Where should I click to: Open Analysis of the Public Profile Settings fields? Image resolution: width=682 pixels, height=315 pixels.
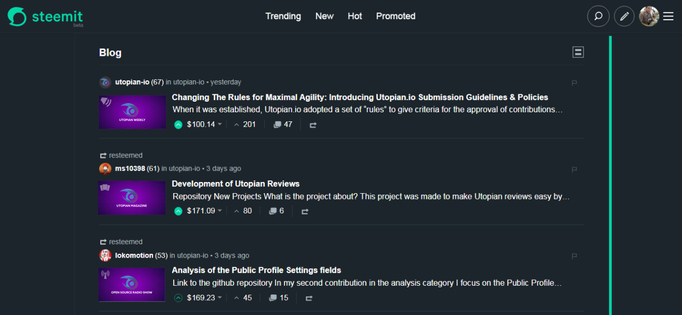click(x=256, y=270)
